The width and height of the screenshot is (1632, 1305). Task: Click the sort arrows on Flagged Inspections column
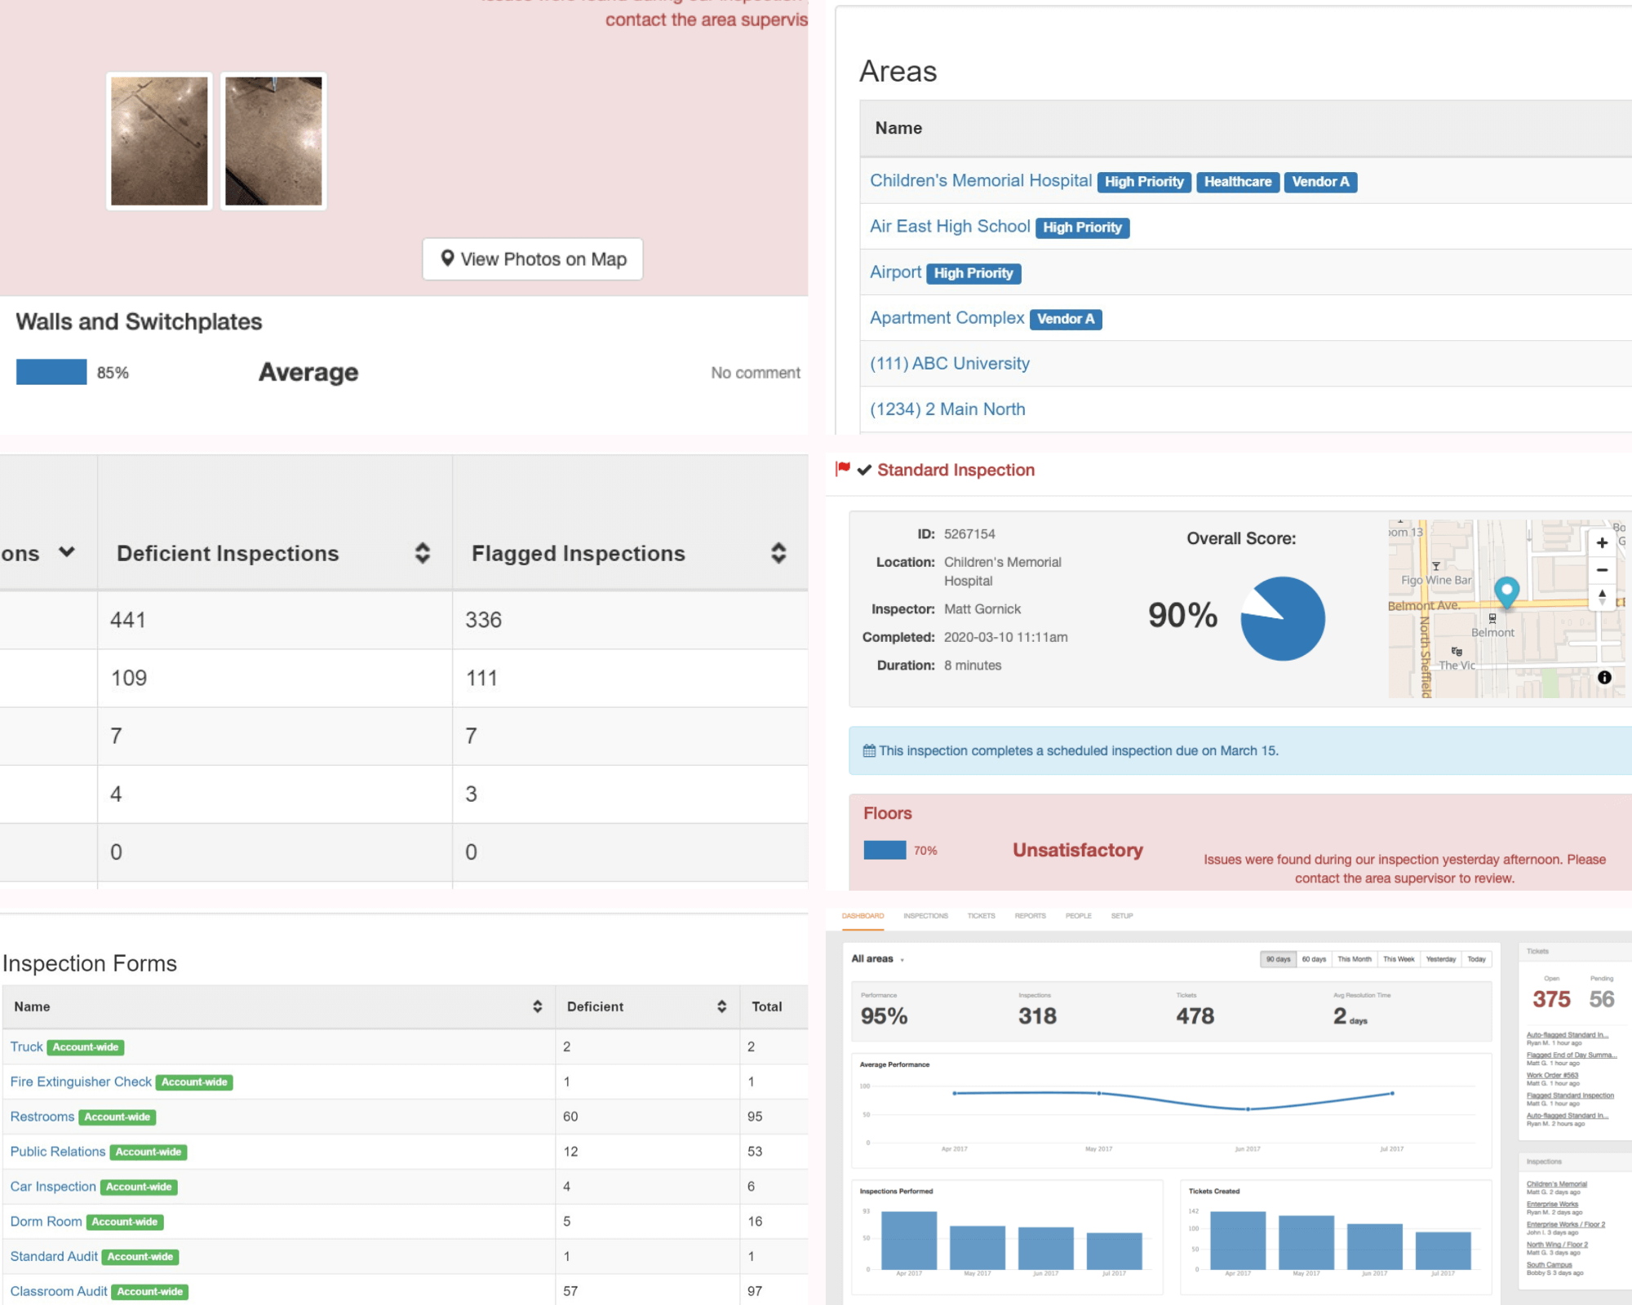click(778, 553)
